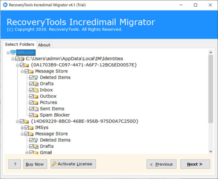Uncheck the Gmail checkbox
This screenshot has height=179, width=218.
tap(31, 153)
